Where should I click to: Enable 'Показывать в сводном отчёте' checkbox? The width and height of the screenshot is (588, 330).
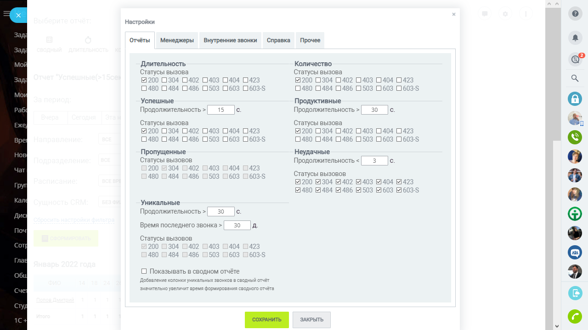pos(144,271)
